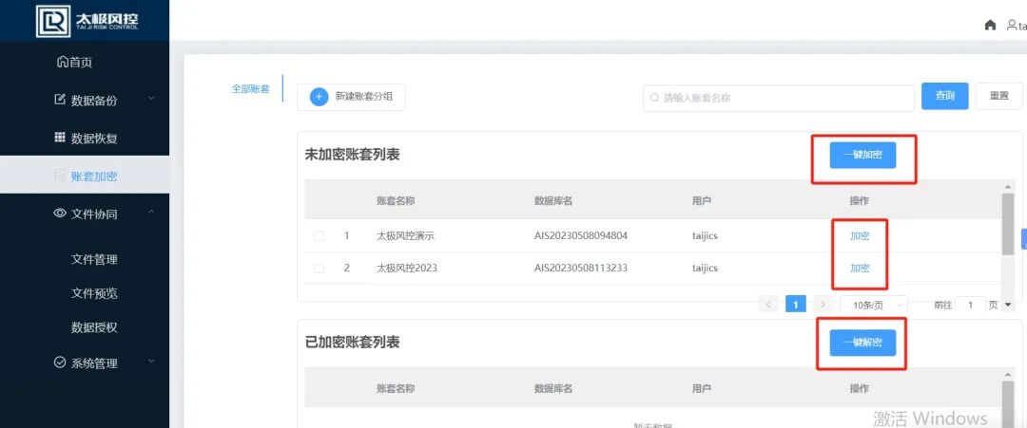This screenshot has width=1027, height=428.
Task: Click the Taiji Risk Control logo
Action: 87,22
